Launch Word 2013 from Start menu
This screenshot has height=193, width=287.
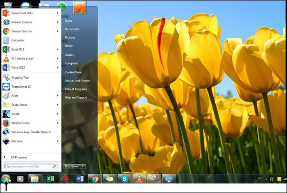click(x=31, y=68)
